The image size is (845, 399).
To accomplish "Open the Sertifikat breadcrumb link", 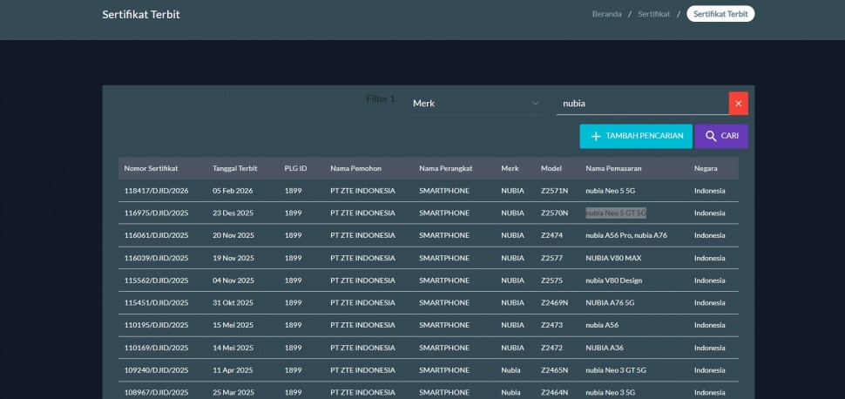I will pyautogui.click(x=653, y=14).
